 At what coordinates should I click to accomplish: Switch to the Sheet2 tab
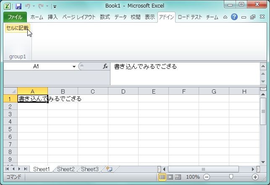point(66,169)
